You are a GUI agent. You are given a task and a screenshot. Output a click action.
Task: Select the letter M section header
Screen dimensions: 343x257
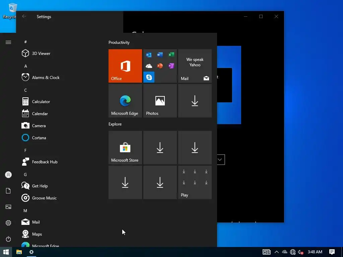coord(25,211)
